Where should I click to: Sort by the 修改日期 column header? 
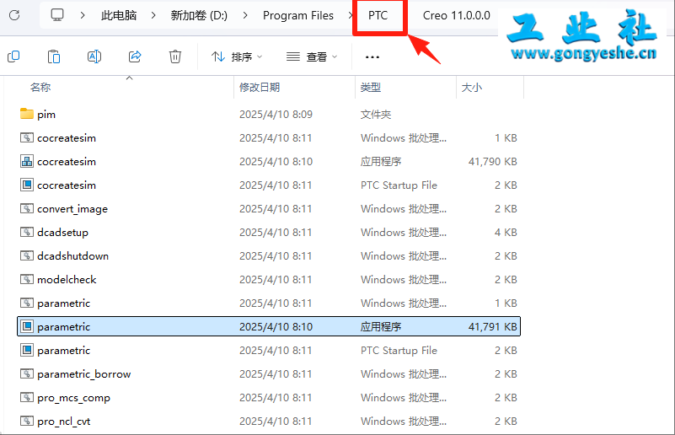tap(260, 88)
